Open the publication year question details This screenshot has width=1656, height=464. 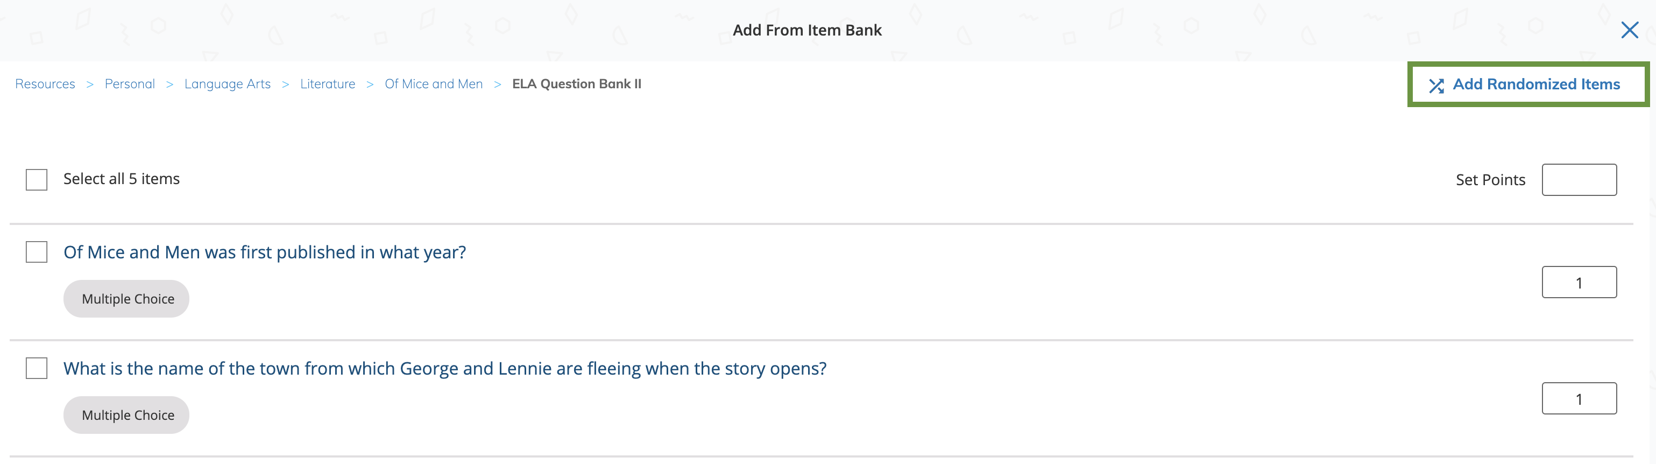point(265,251)
